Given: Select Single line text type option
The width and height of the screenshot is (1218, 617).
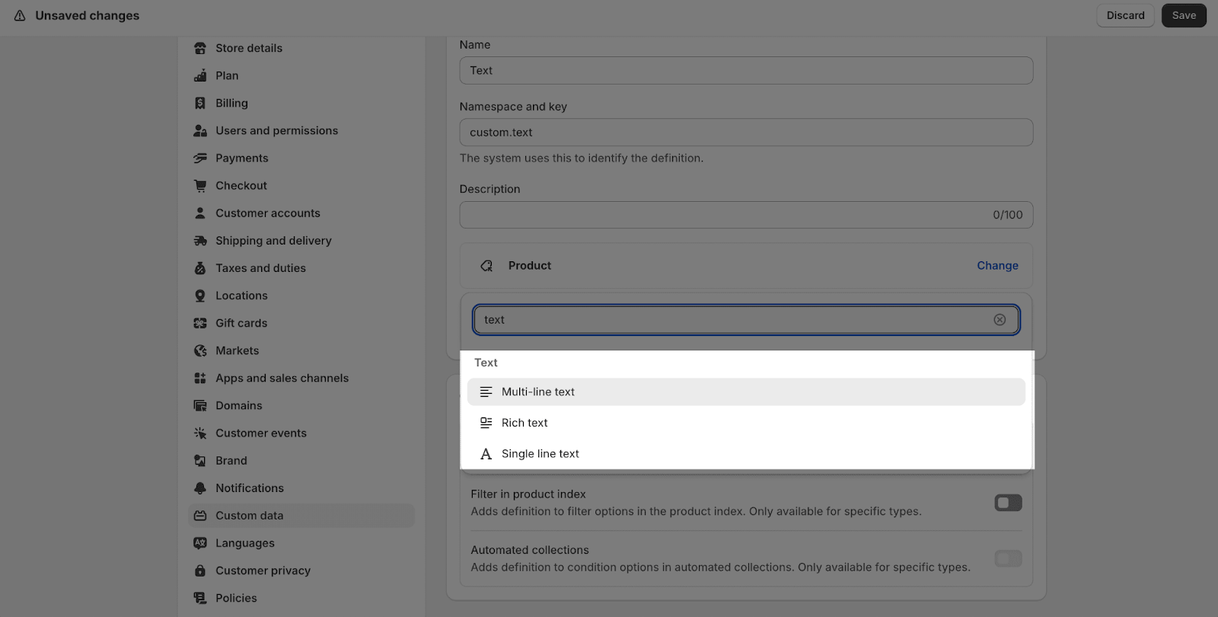Looking at the screenshot, I should click(746, 454).
